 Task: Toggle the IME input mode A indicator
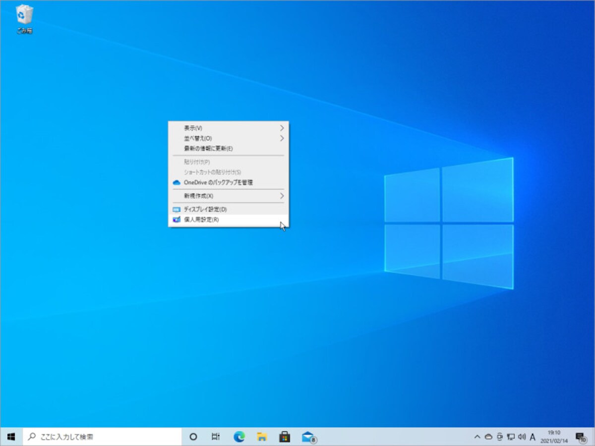pos(533,437)
